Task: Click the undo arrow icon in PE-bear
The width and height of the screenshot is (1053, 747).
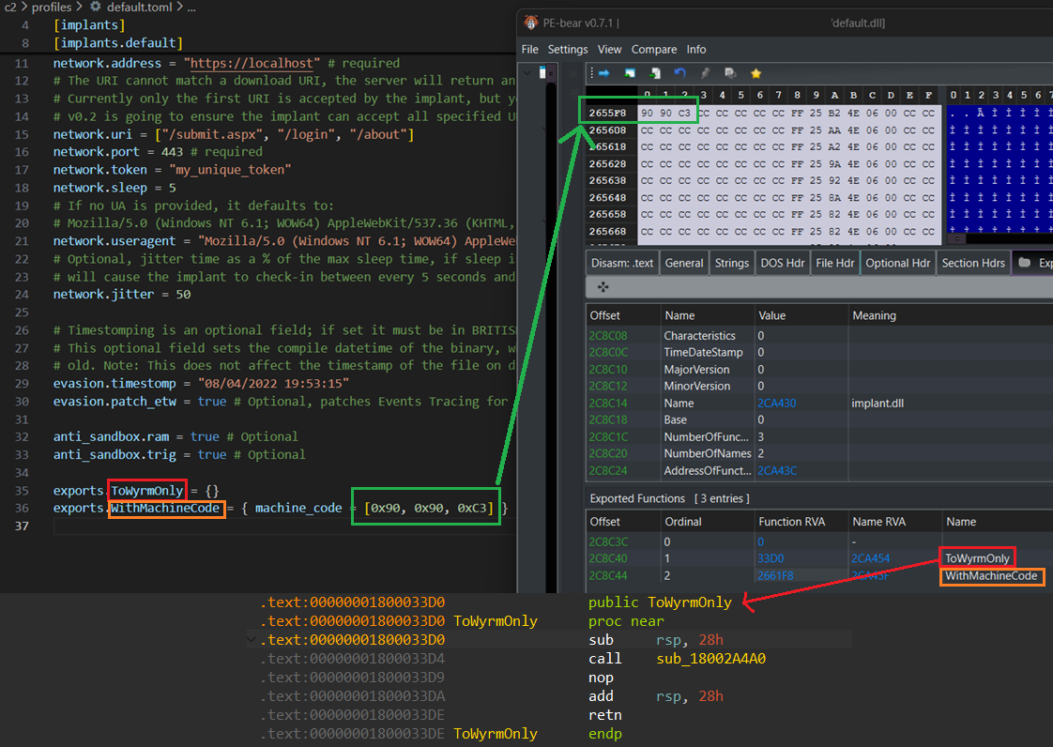Action: coord(680,72)
